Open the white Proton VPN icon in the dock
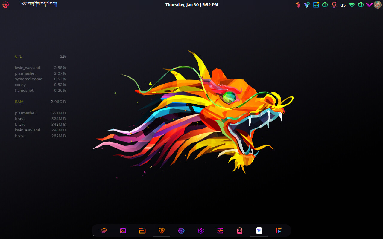This screenshot has width=383, height=239. coord(259,231)
